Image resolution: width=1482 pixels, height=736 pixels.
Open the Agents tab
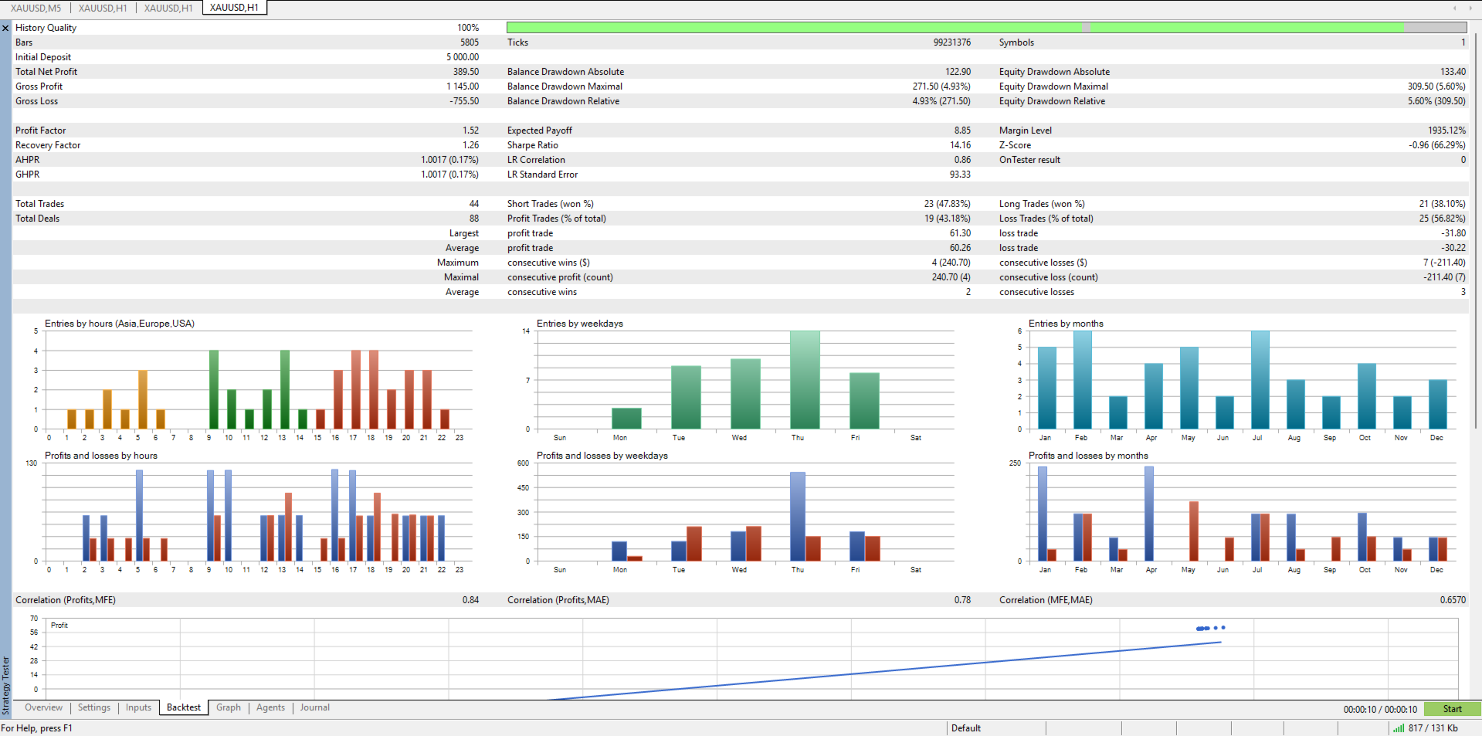click(270, 707)
